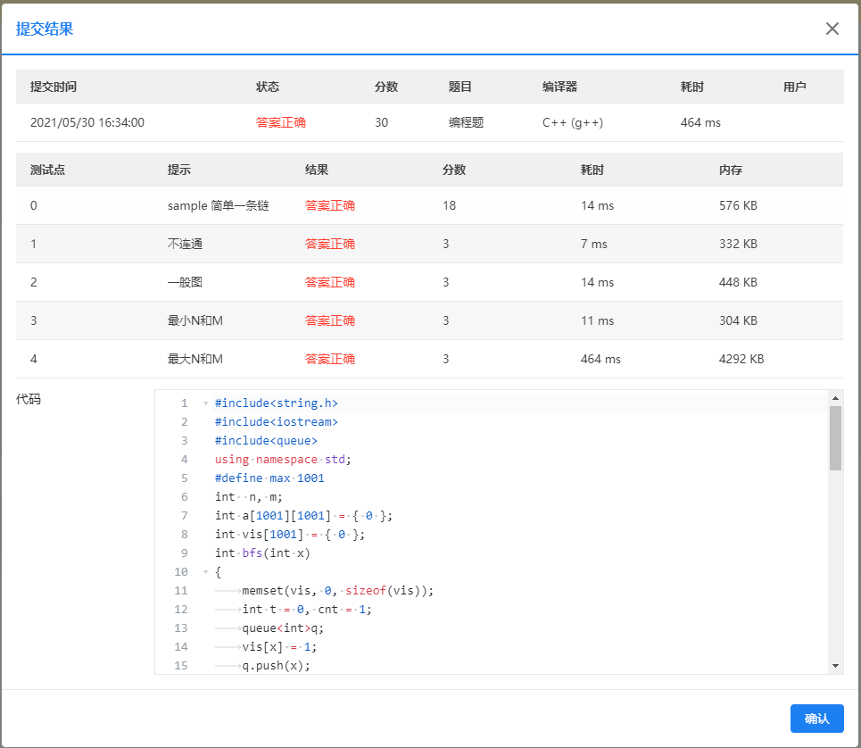Click code line 'q.push(x);'
The height and width of the screenshot is (748, 861).
[277, 666]
